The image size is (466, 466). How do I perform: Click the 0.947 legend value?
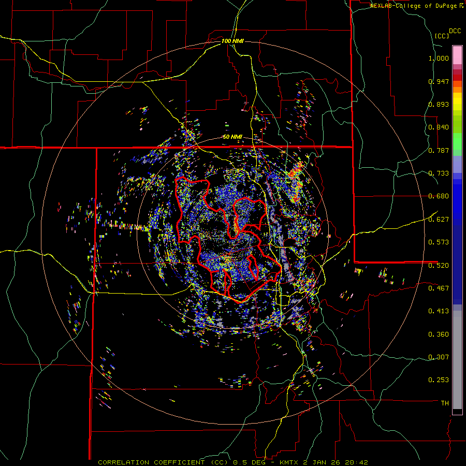439,81
